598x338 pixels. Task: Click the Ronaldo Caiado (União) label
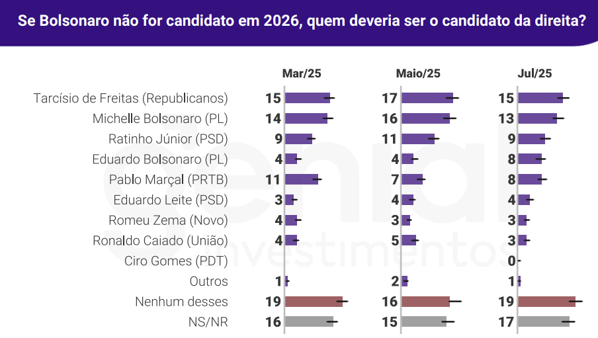160,241
